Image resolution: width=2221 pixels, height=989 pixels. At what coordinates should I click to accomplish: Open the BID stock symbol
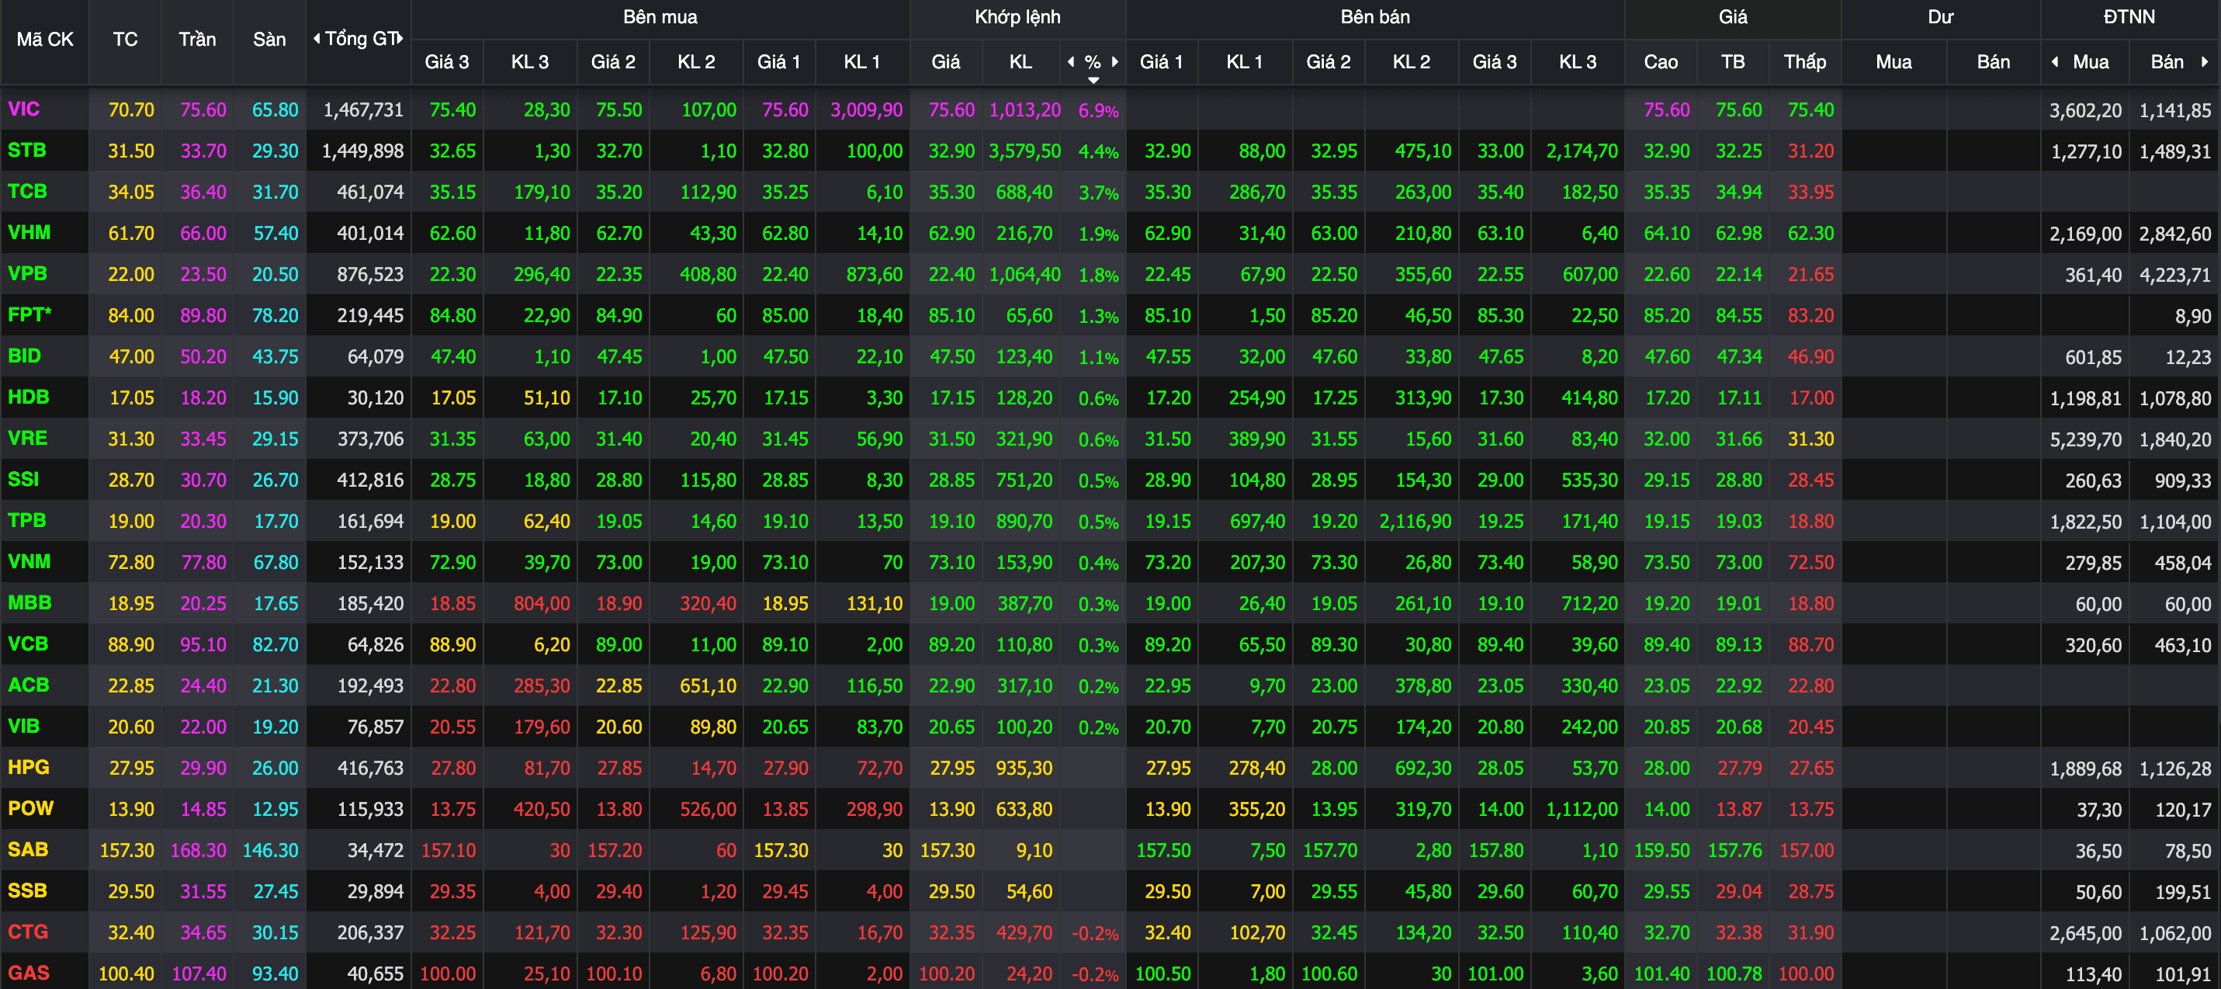pos(24,356)
